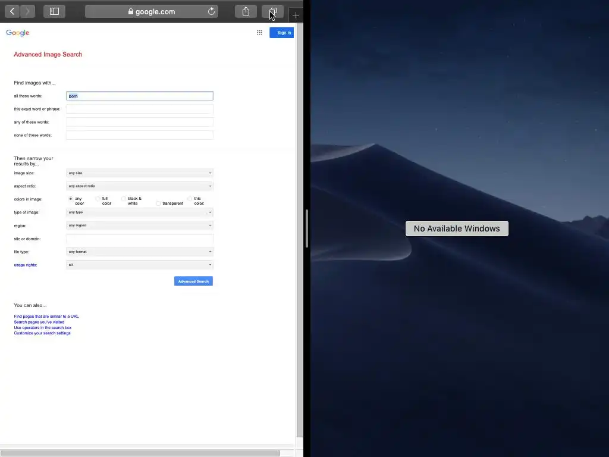Open the file type dropdown
The width and height of the screenshot is (609, 457).
139,252
